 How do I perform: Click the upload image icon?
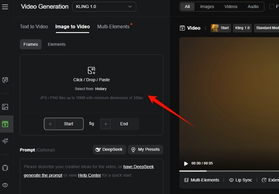coord(91,70)
